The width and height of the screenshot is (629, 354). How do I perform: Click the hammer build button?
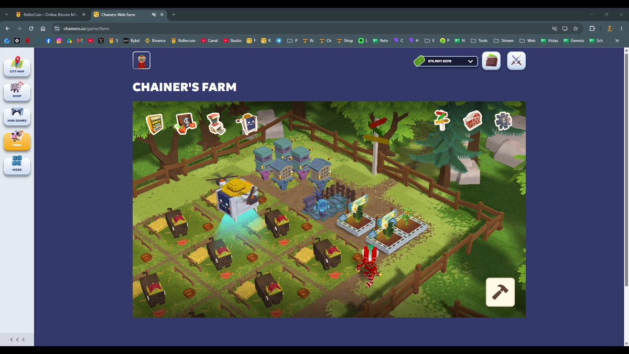(500, 292)
